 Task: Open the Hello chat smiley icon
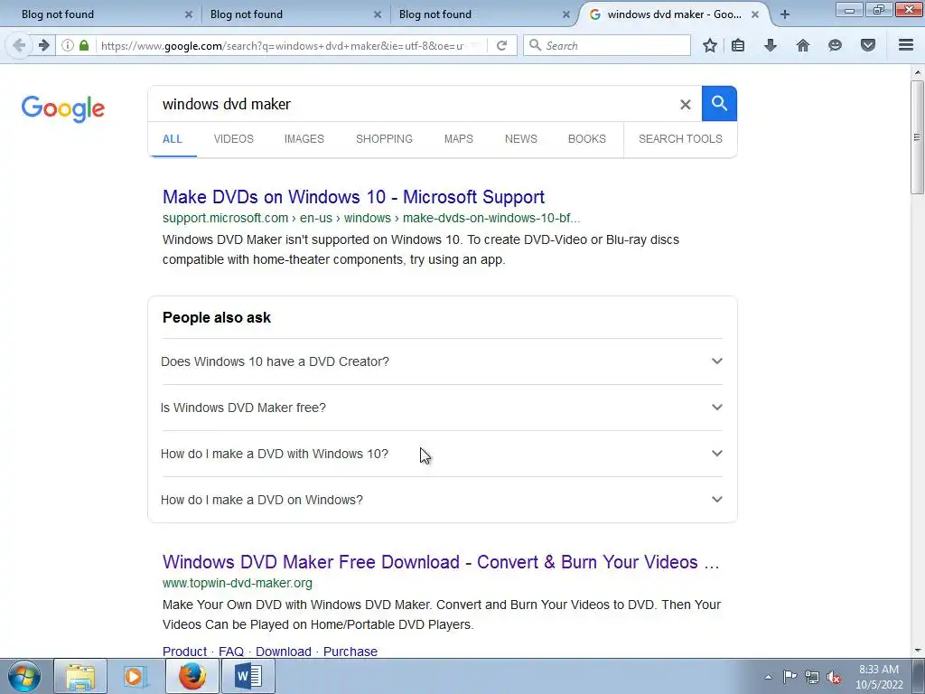tap(835, 45)
